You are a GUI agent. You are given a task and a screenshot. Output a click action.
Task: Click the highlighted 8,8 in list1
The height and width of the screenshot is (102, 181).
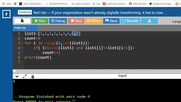click(x=75, y=34)
